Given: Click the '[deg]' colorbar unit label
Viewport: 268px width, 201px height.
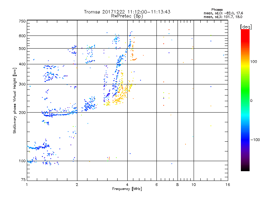Looking at the screenshot, I should 246,27.
